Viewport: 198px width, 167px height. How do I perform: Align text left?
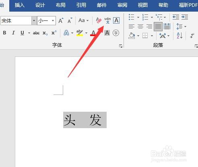click(x=132, y=26)
